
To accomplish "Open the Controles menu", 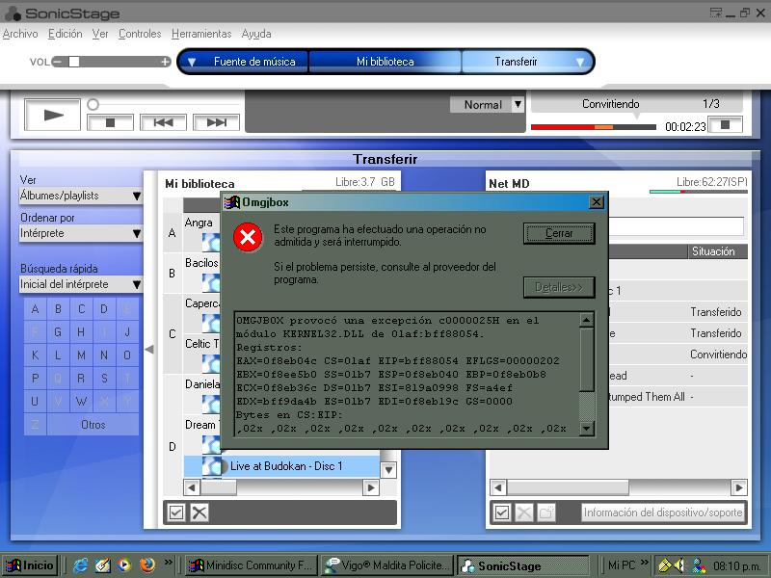I will tap(140, 34).
